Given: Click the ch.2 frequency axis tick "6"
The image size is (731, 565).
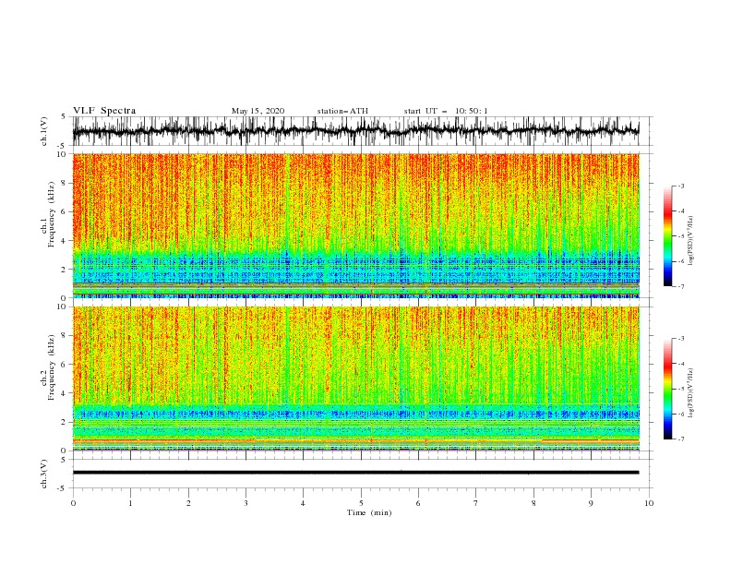Looking at the screenshot, I should [64, 365].
